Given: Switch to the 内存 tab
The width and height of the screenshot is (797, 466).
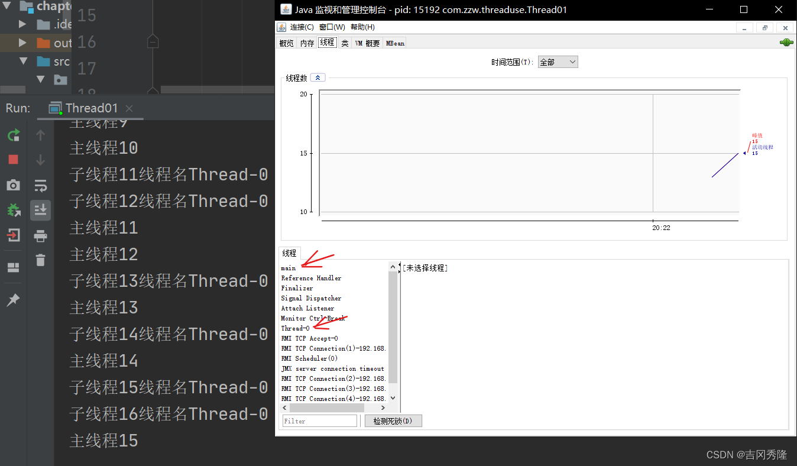Looking at the screenshot, I should point(307,43).
